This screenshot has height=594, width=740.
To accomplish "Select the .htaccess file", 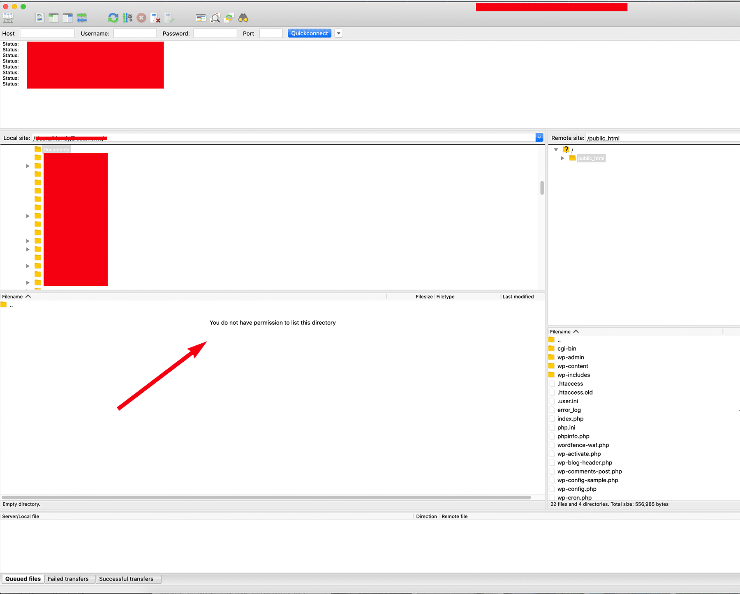I will (x=570, y=384).
